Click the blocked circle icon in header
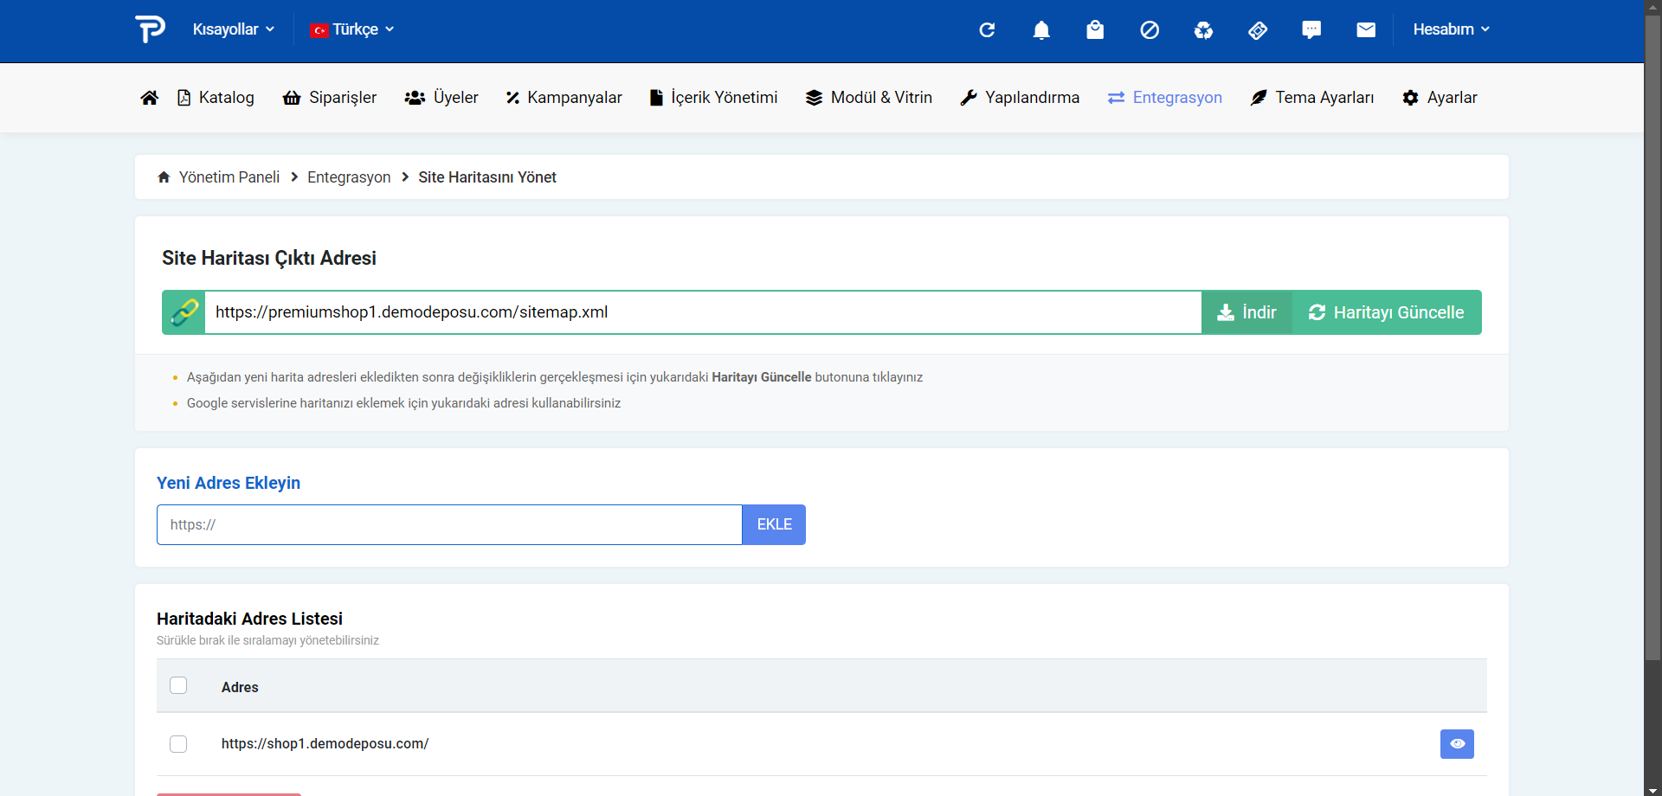The image size is (1662, 796). coord(1150,30)
